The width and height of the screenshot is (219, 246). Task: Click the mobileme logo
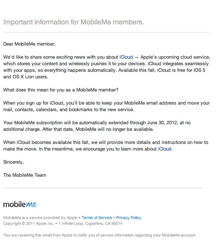[20, 204]
